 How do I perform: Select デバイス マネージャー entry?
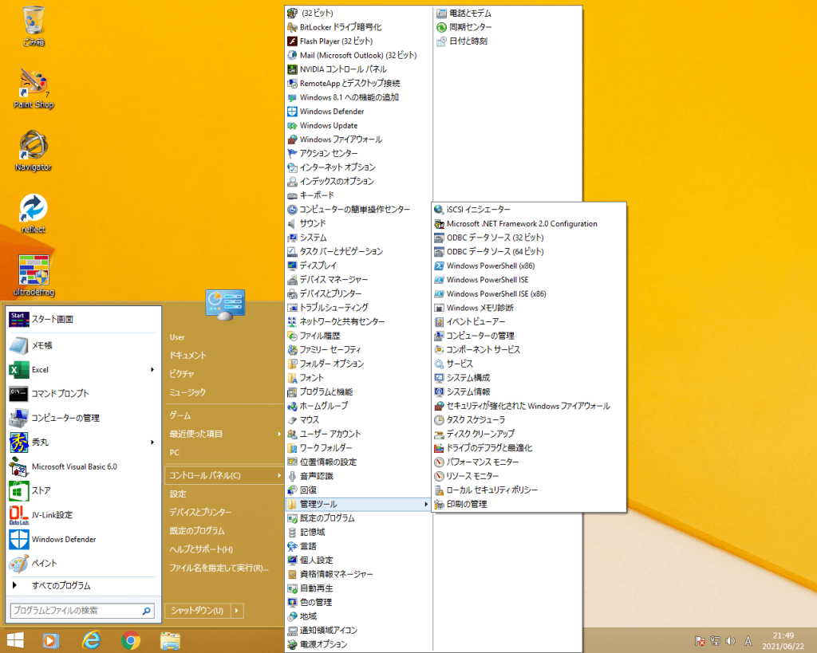[358, 280]
